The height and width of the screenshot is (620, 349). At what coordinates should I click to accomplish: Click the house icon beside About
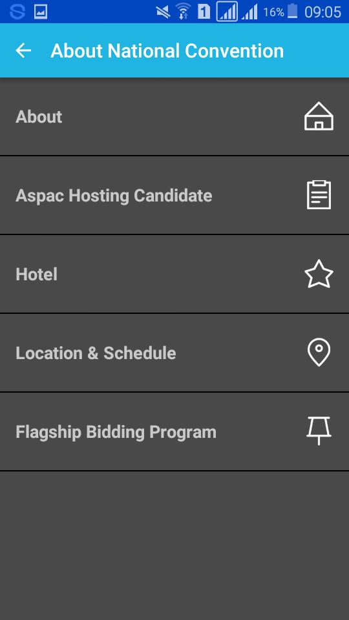coord(319,116)
